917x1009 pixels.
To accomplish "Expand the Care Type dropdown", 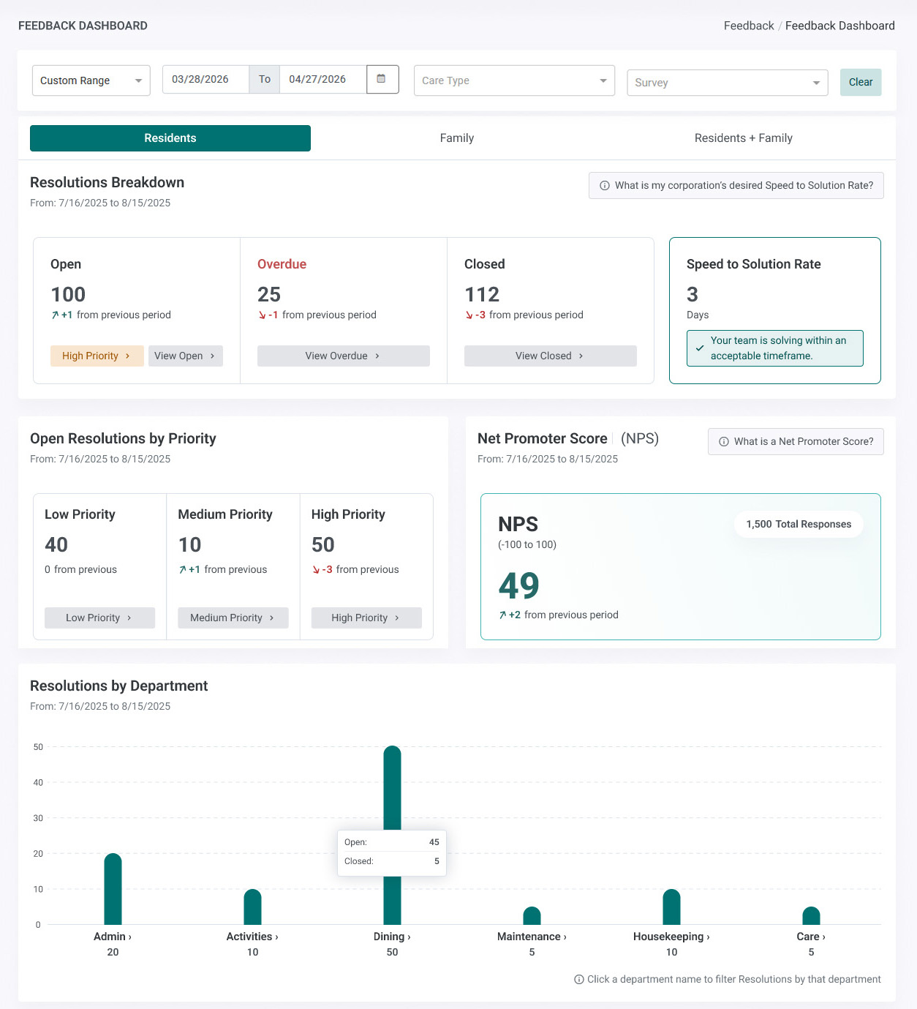I will 514,80.
